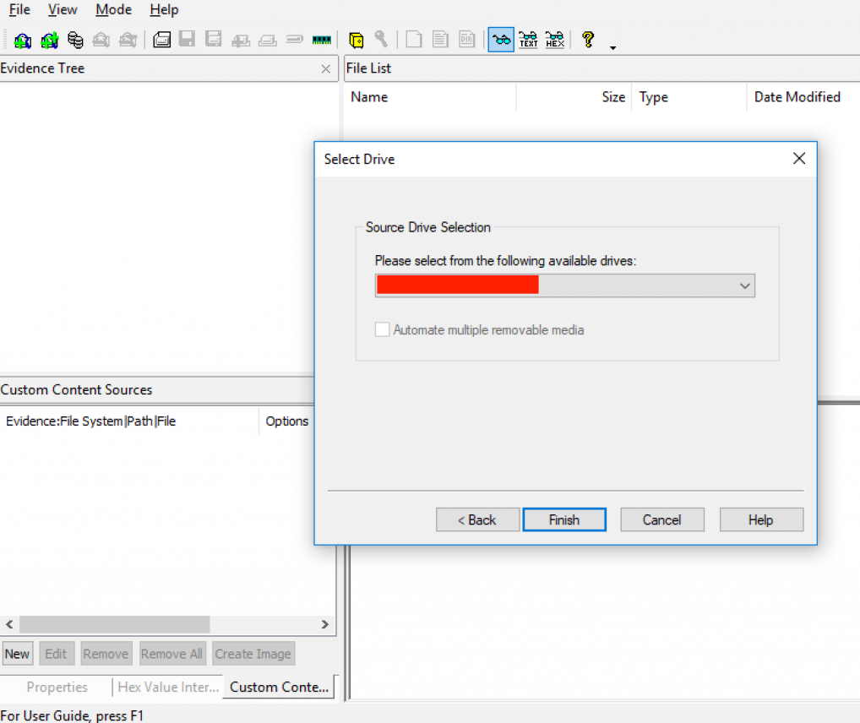Viewport: 860px width, 723px height.
Task: Toggle the automatic file view glasses icon
Action: (x=501, y=40)
